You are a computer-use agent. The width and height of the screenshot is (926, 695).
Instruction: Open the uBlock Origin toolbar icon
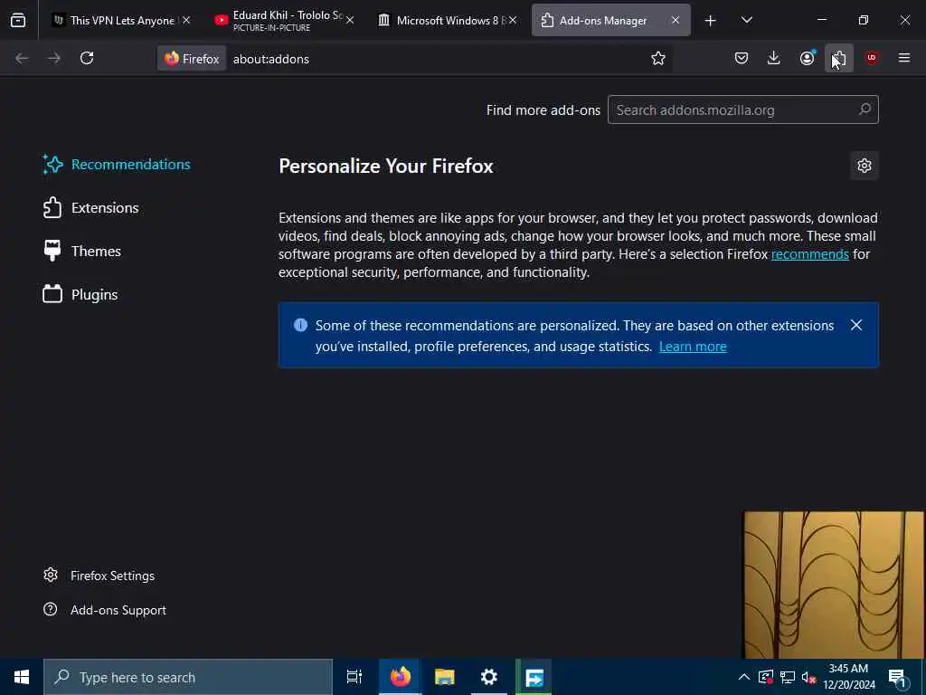pyautogui.click(x=872, y=58)
